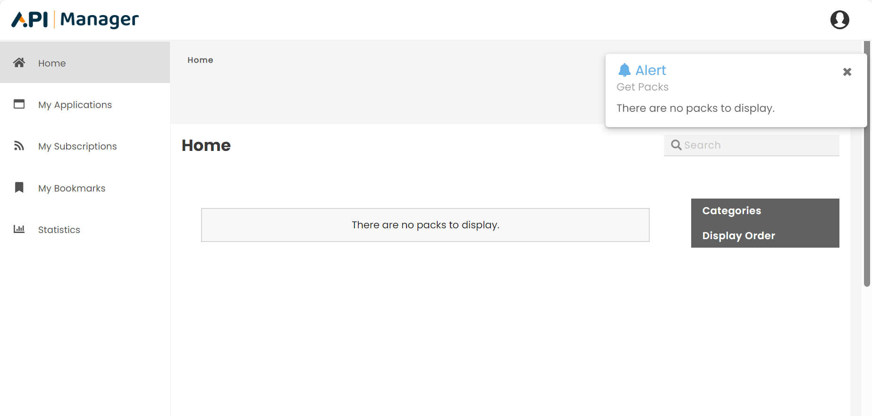Image resolution: width=872 pixels, height=416 pixels.
Task: Open the user profile avatar icon
Action: [x=840, y=20]
